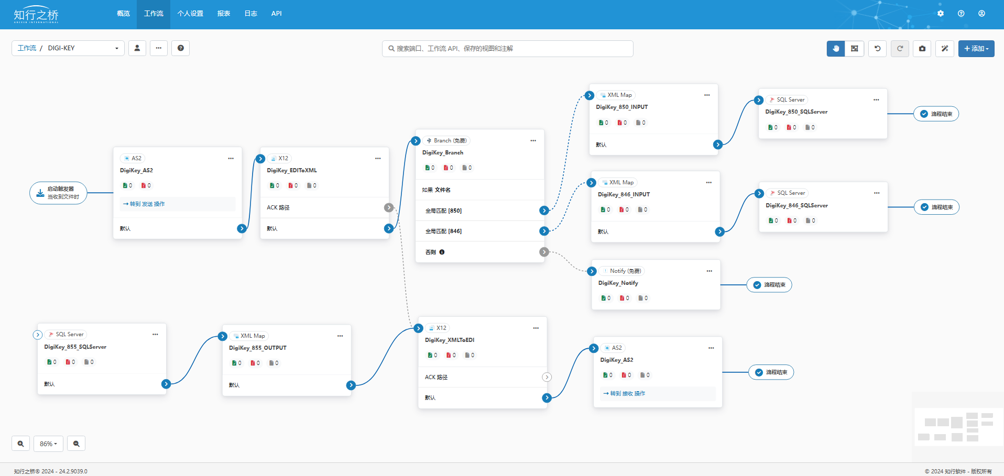Open the 个人设置 menu item
Viewport: 1004px width, 476px height.
(190, 14)
